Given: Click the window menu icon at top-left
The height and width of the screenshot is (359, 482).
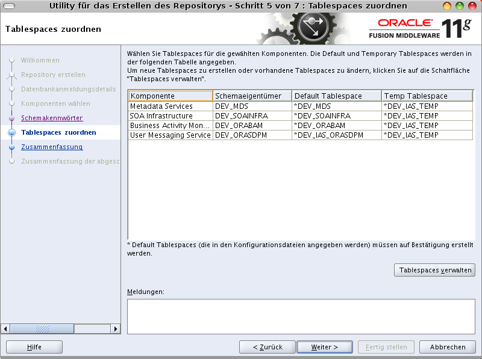Looking at the screenshot, I should pos(8,5).
